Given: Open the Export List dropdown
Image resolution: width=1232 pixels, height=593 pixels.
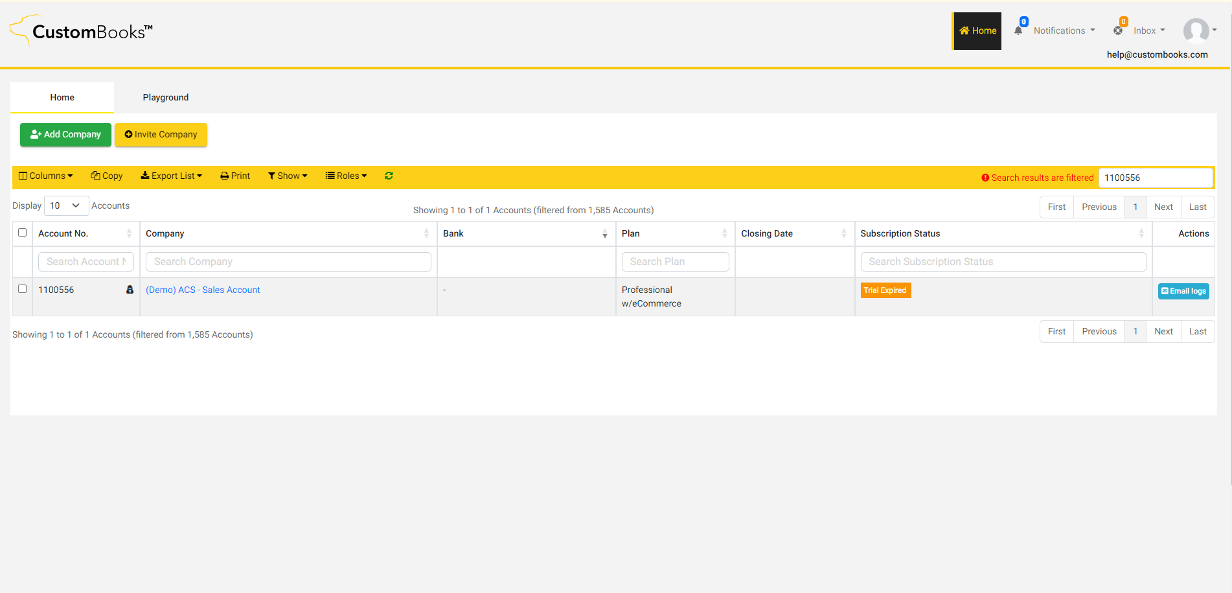Looking at the screenshot, I should click(172, 176).
